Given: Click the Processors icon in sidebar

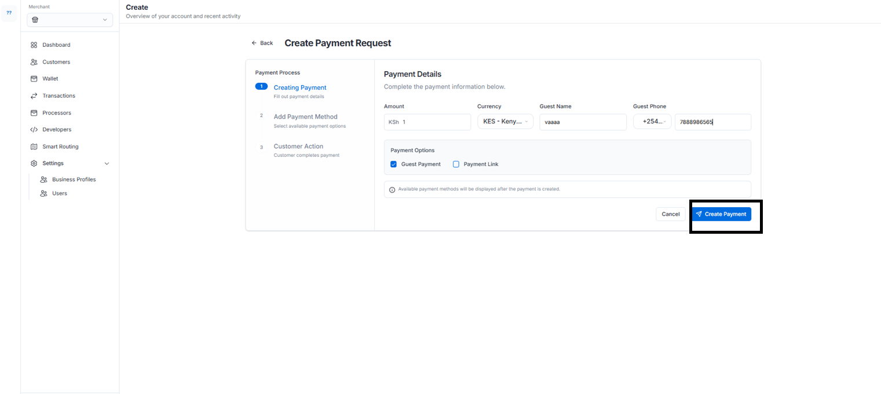Looking at the screenshot, I should (x=34, y=113).
